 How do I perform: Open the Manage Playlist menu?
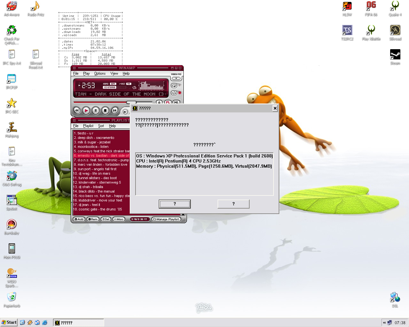point(166,219)
